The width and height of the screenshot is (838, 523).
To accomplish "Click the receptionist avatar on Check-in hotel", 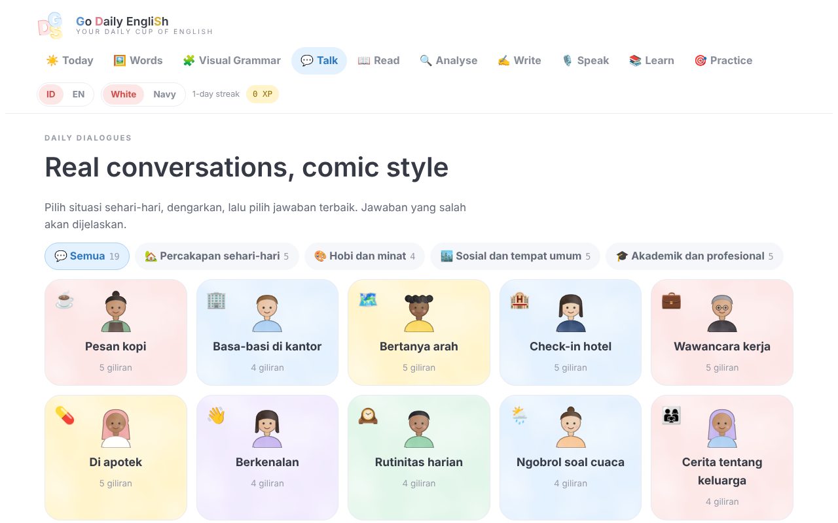I will tap(571, 312).
